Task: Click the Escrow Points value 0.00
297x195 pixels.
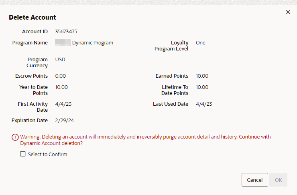Action: (x=61, y=76)
